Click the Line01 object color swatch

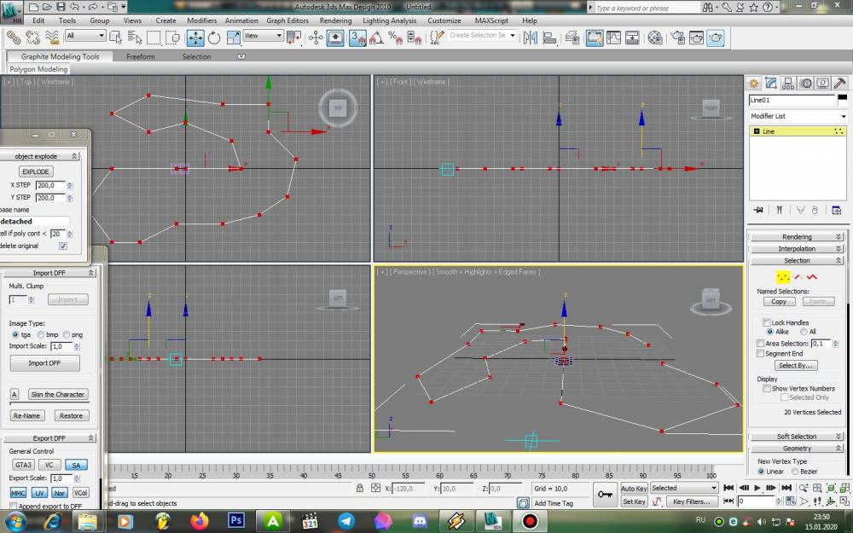point(842,100)
